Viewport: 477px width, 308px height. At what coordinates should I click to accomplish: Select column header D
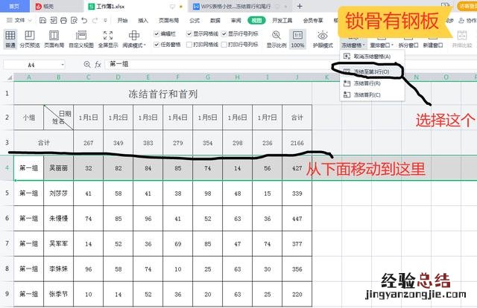(x=119, y=77)
